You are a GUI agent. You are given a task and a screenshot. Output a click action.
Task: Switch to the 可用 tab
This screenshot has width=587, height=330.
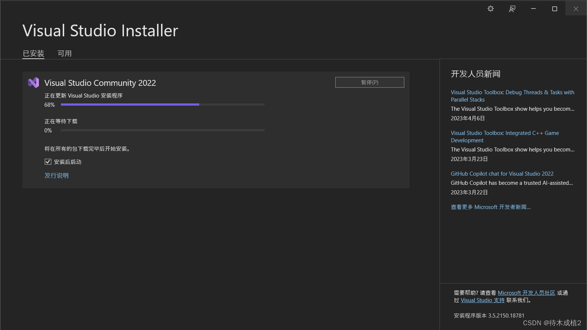point(65,54)
